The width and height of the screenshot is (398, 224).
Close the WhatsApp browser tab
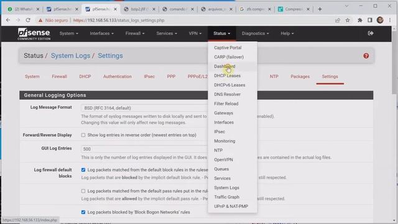(38, 9)
